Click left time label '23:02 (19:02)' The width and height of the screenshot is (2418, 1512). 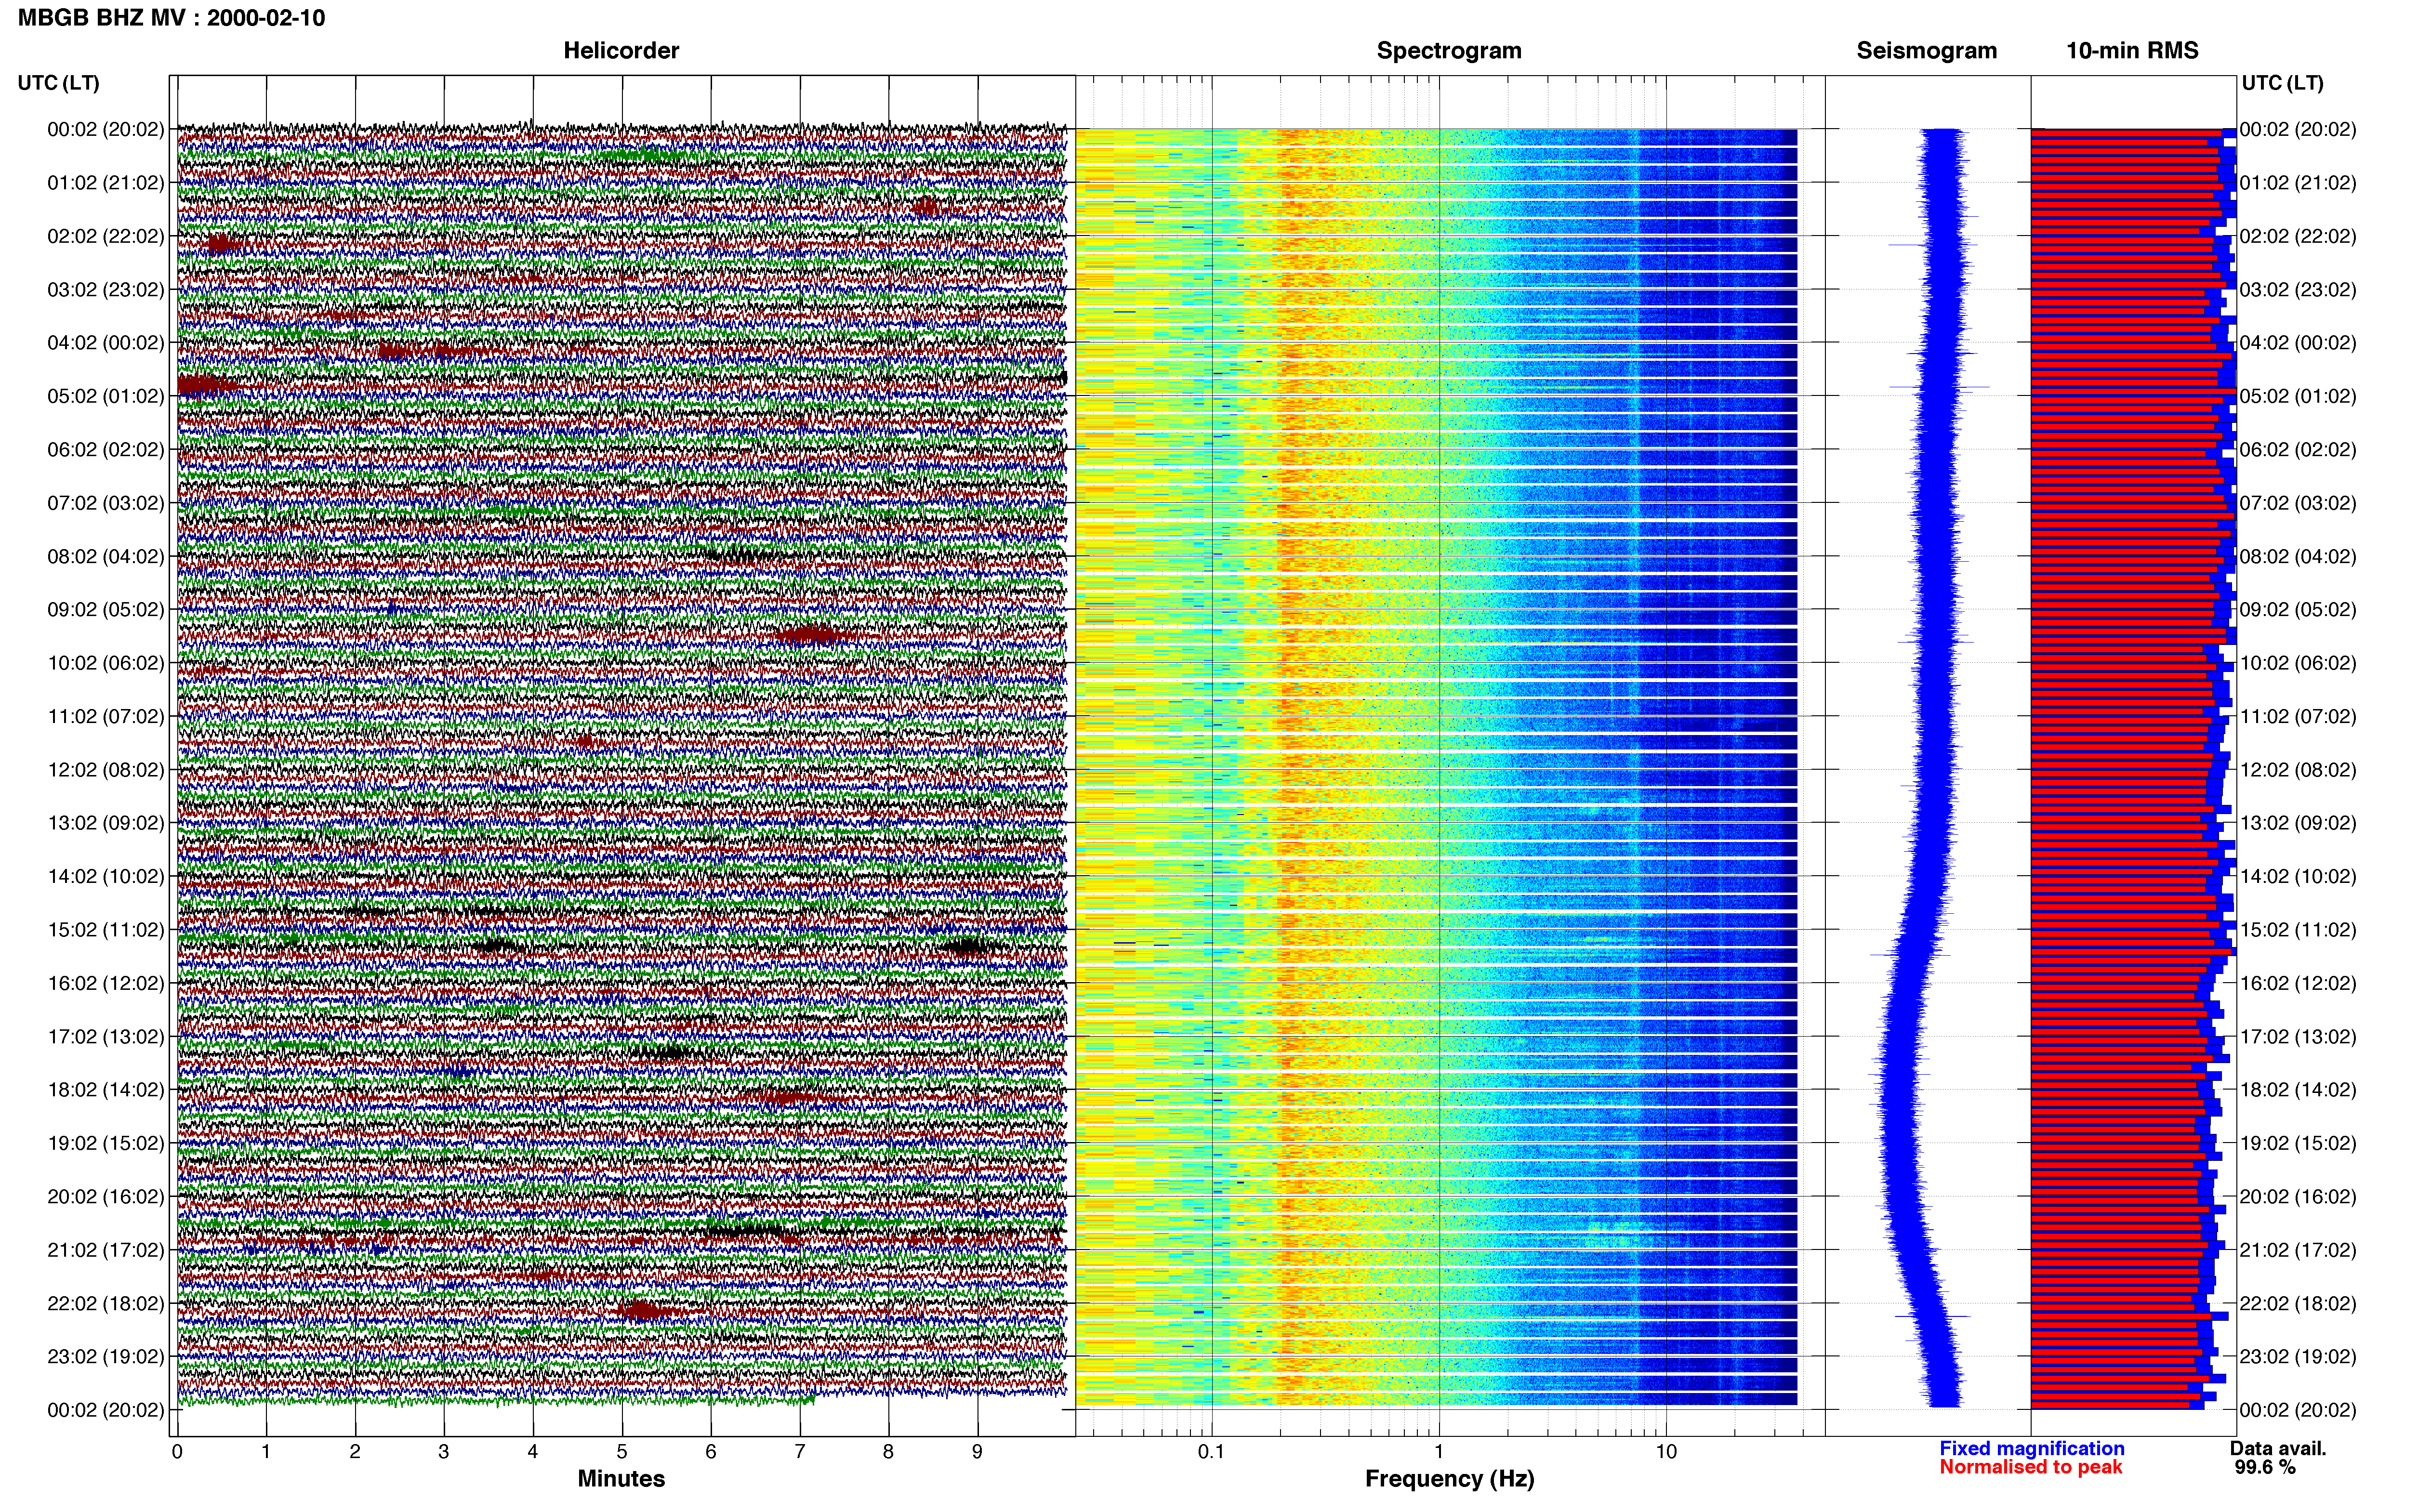(106, 1357)
